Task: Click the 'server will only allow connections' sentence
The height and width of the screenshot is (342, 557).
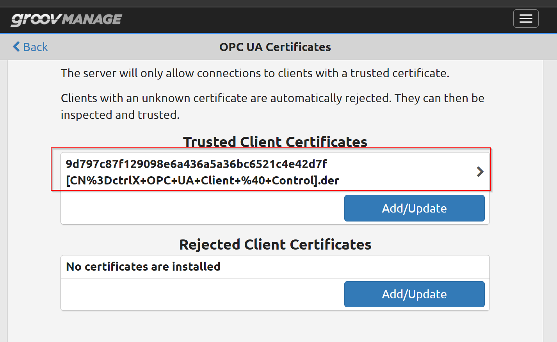Action: 255,73
